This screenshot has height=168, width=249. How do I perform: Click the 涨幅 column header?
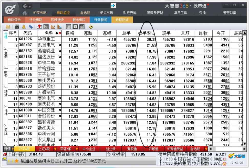pyautogui.click(x=107, y=33)
